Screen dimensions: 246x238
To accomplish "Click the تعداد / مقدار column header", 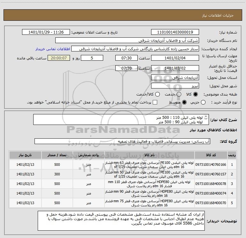I will (57, 155).
